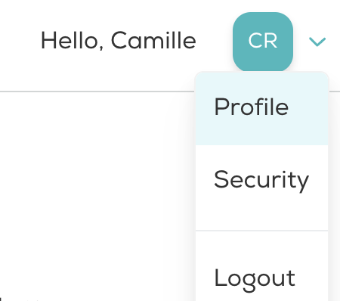Screen dimensions: 340x301
Task: Click the Profile option under the avatar
Action: [261, 108]
